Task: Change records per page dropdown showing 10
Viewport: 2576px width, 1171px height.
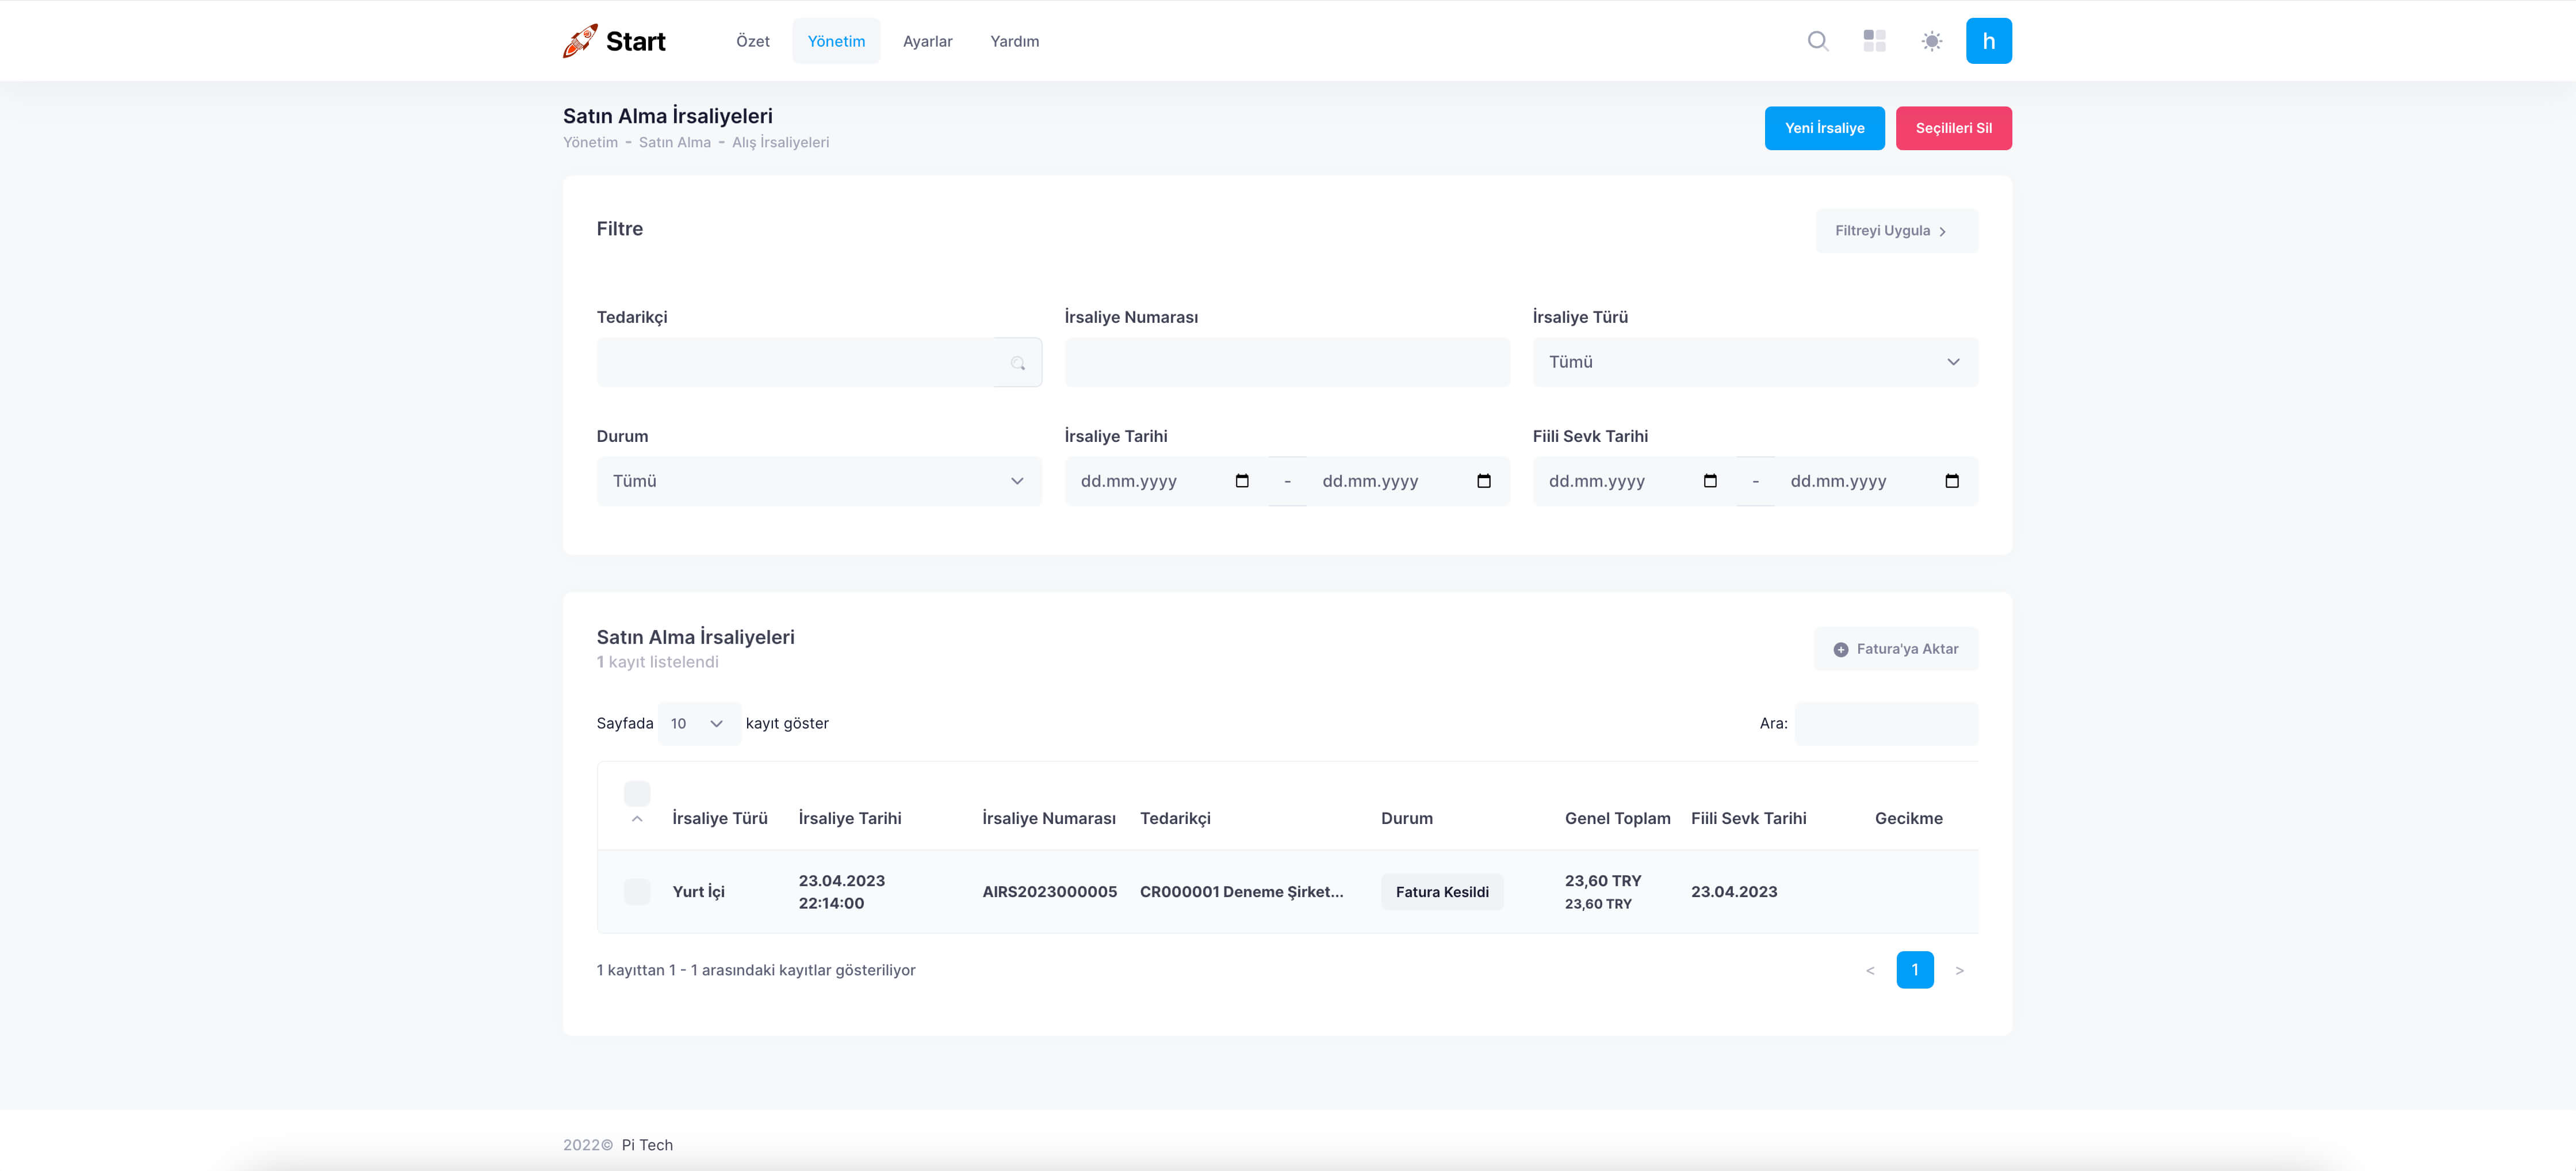Action: point(697,724)
